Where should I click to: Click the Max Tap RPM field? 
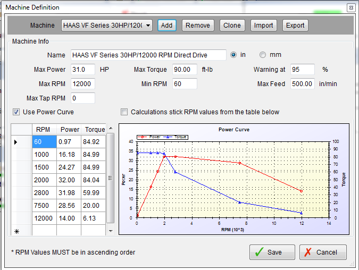pos(82,98)
